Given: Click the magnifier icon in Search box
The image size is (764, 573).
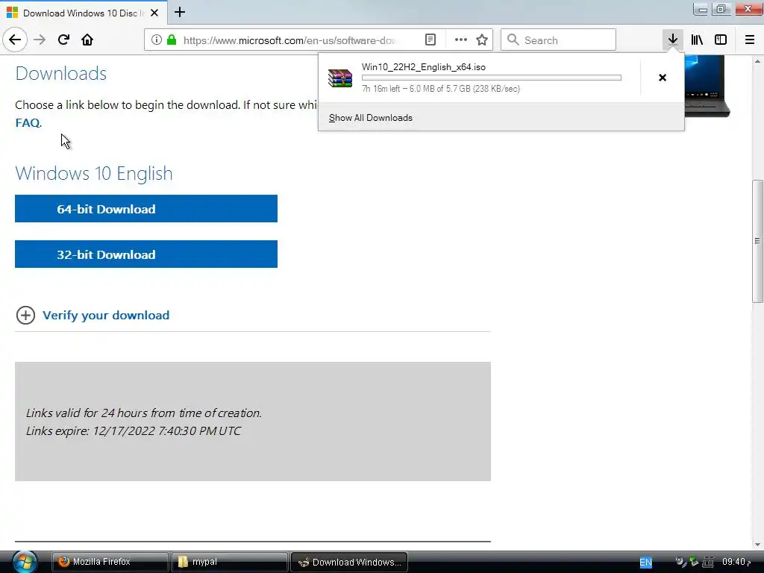Looking at the screenshot, I should click(513, 40).
